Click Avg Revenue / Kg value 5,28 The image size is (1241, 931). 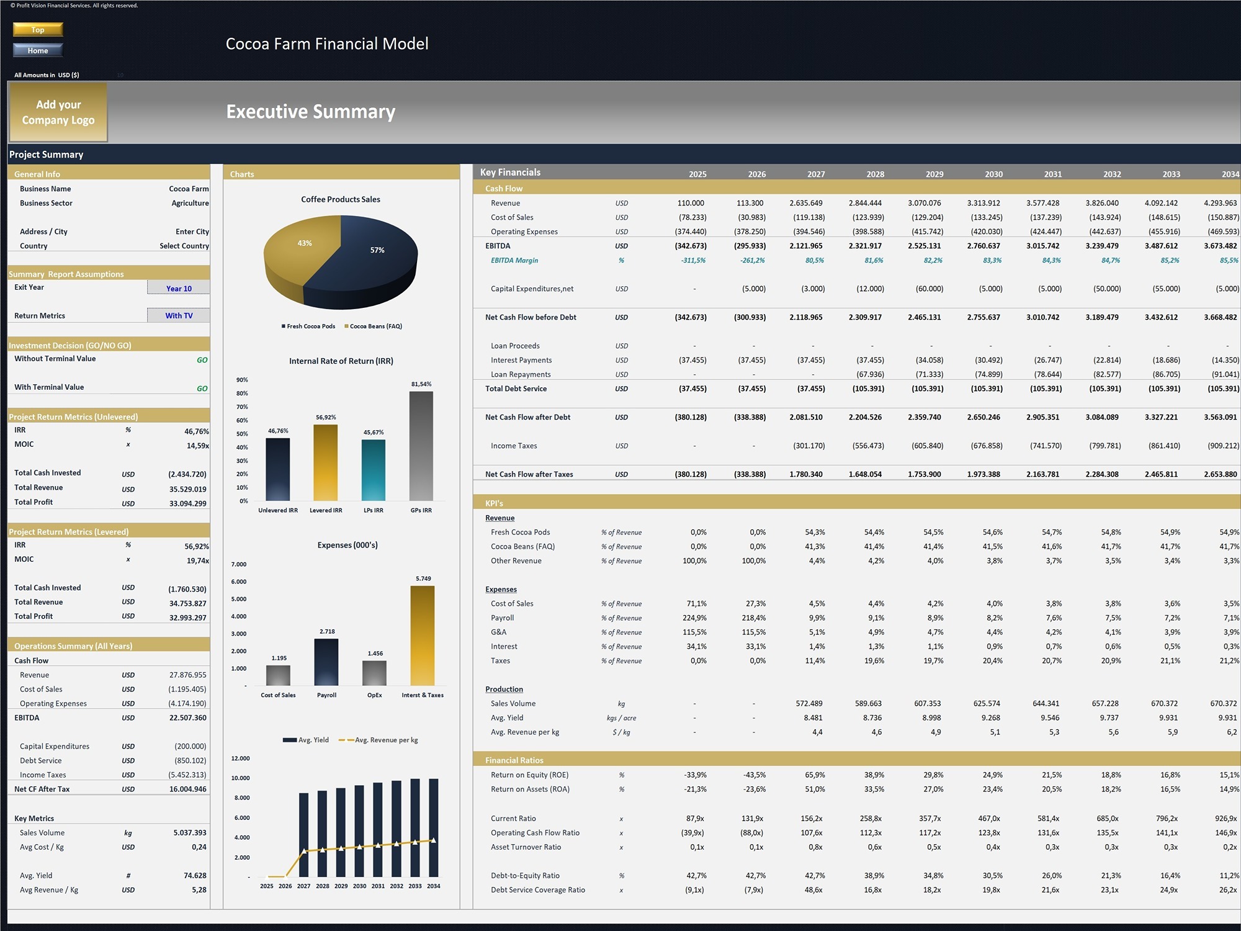click(199, 889)
